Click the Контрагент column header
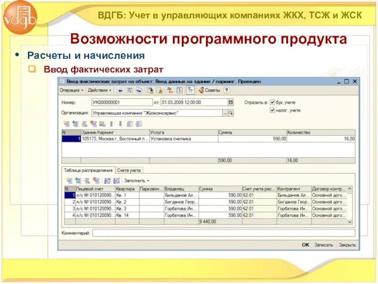The width and height of the screenshot is (378, 284). pyautogui.click(x=294, y=189)
